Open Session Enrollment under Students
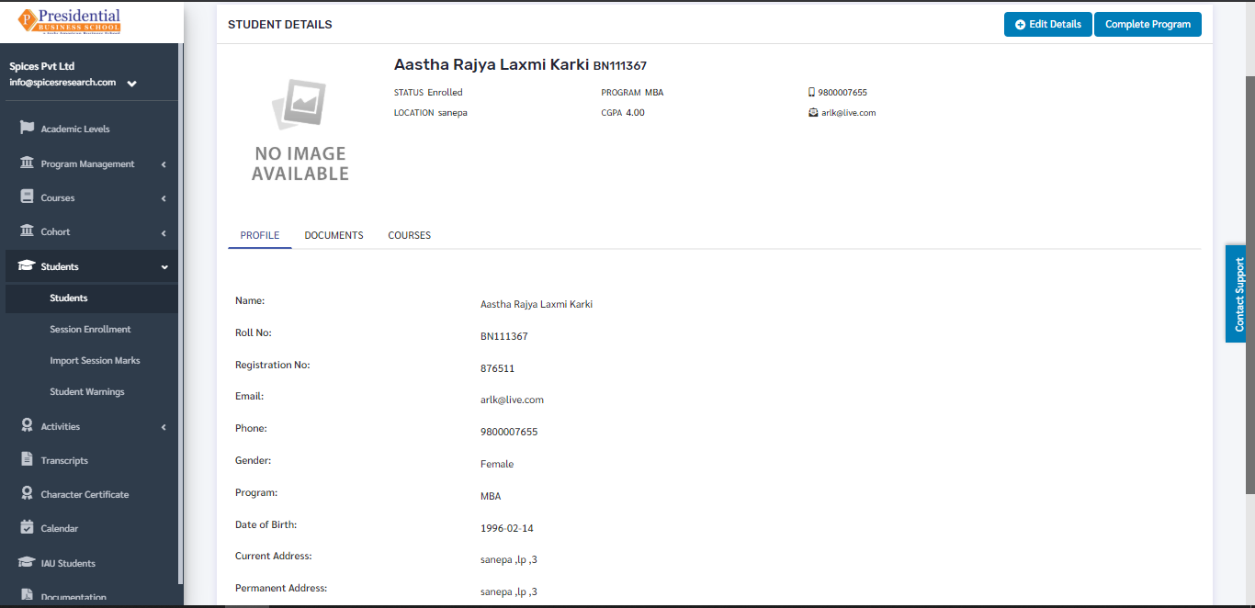 [x=90, y=329]
